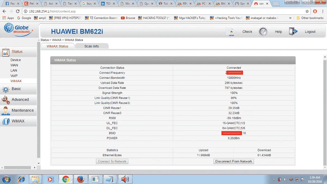Click the Logout link text

tap(310, 32)
